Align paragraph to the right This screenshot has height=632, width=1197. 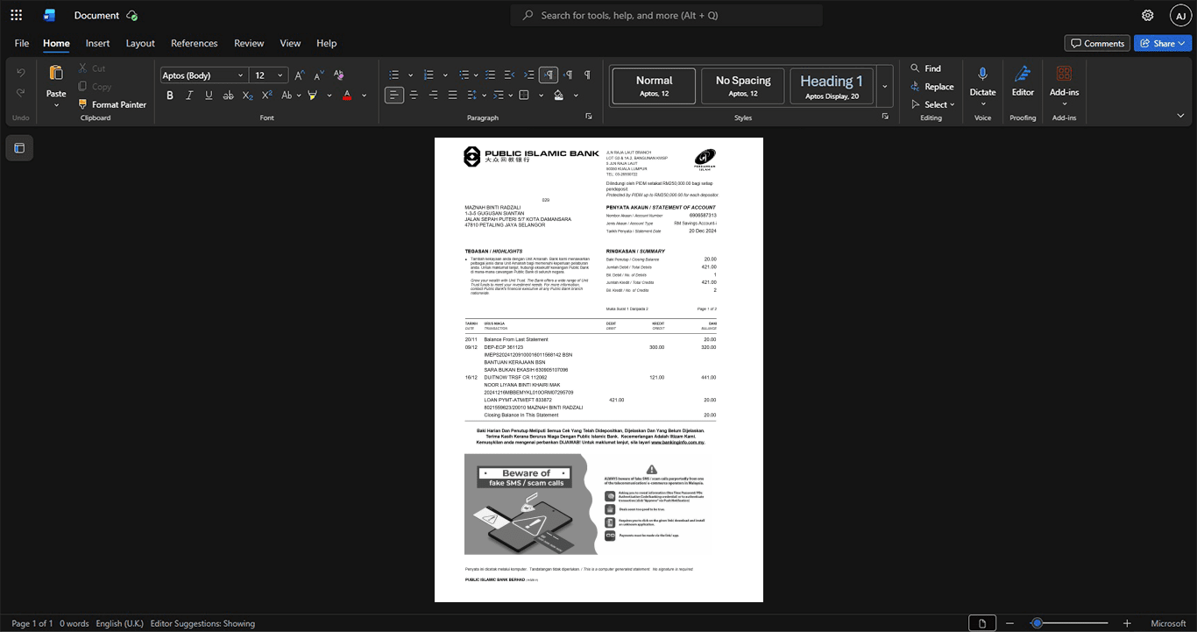pyautogui.click(x=433, y=95)
